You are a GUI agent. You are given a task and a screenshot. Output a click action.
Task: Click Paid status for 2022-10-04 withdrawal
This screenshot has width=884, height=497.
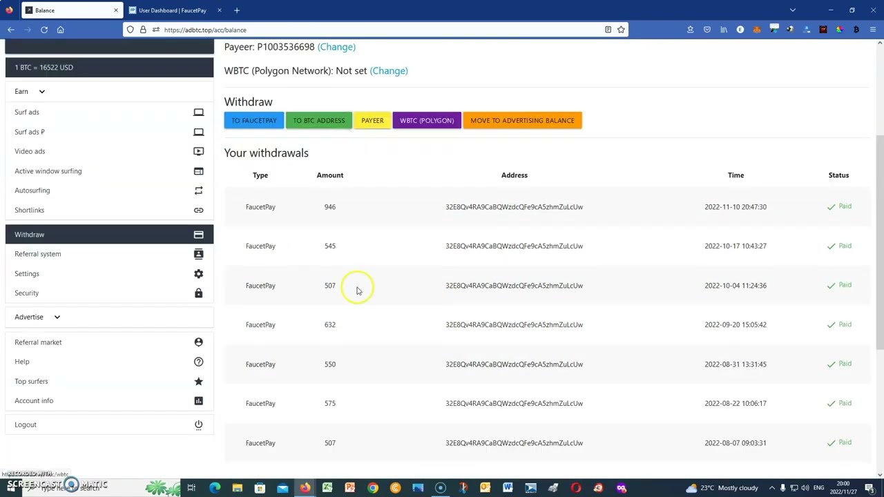839,285
